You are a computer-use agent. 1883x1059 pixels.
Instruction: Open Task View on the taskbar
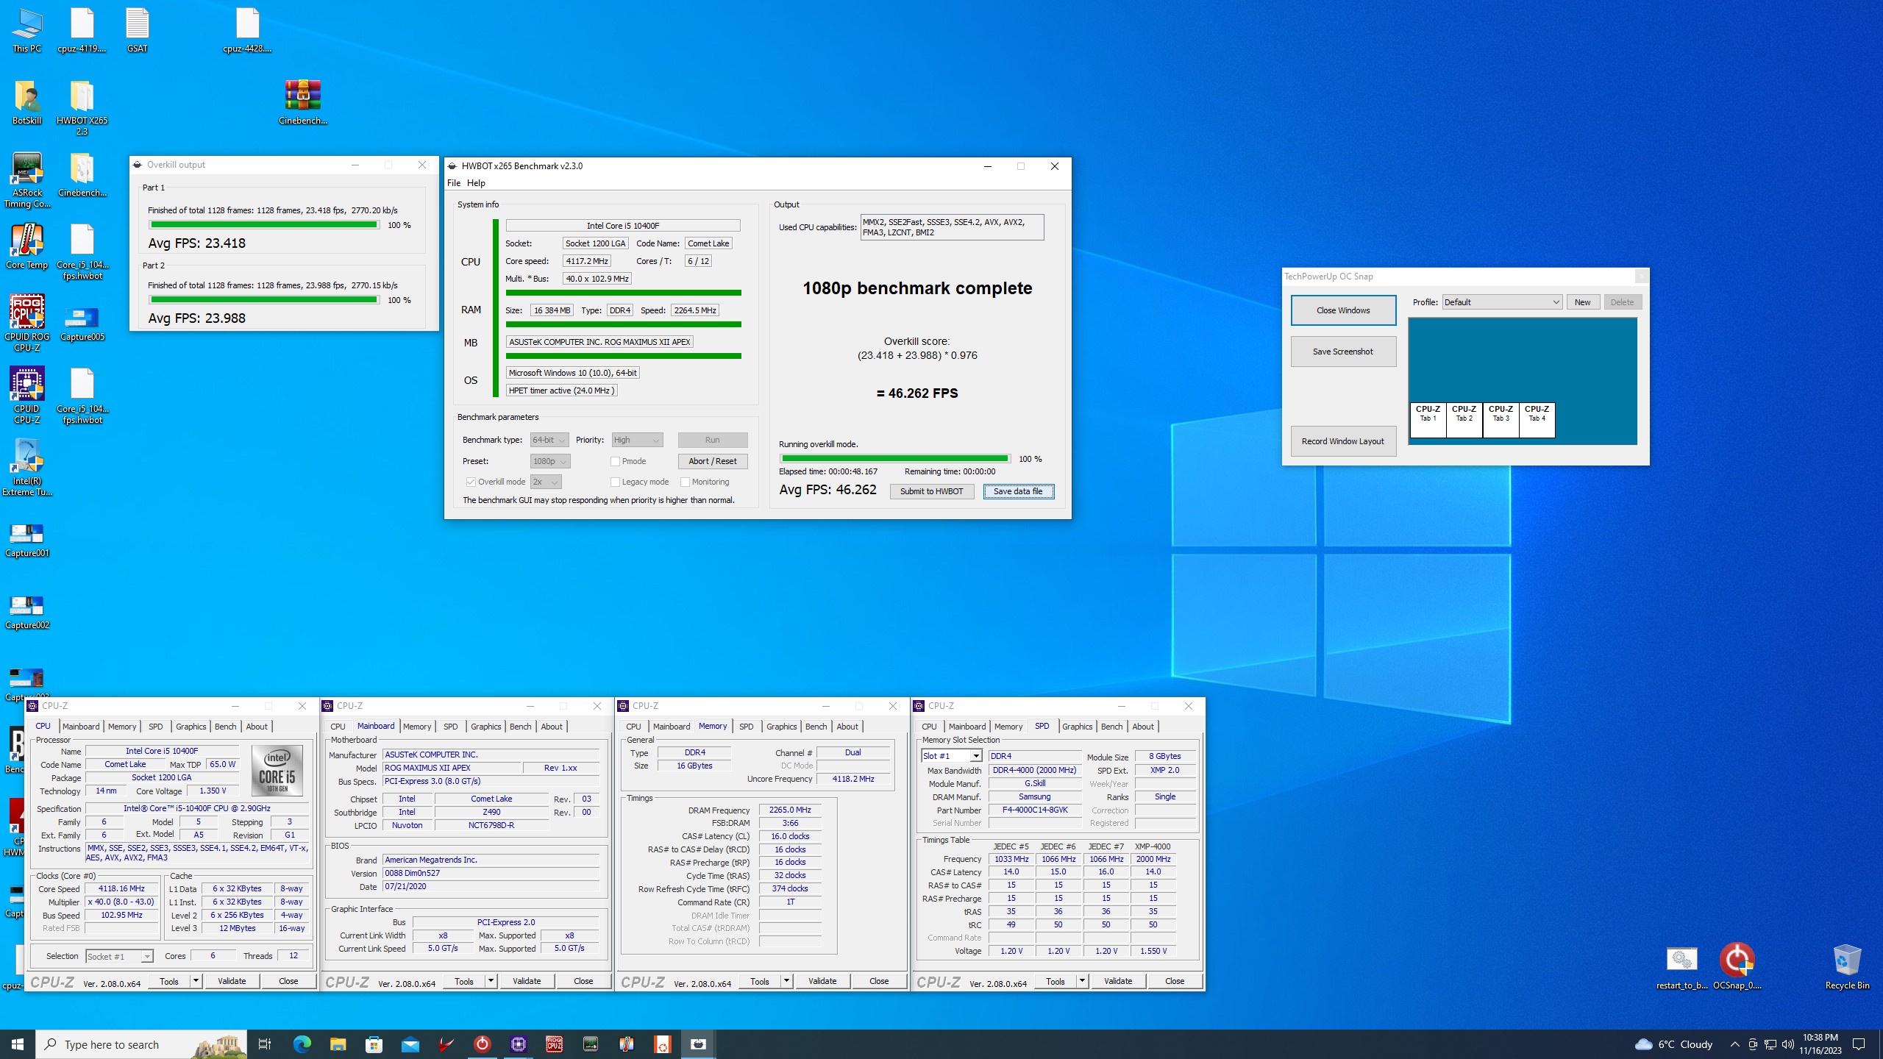pos(265,1044)
